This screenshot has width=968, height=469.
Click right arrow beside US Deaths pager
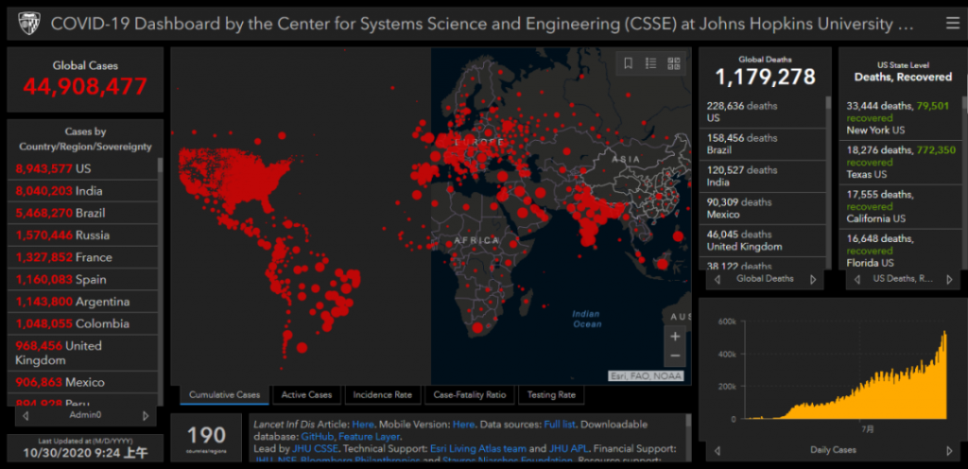949,279
